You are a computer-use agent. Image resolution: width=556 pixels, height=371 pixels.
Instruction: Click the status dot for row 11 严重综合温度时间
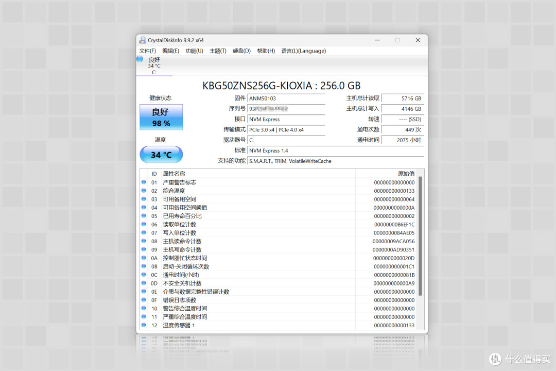click(144, 316)
